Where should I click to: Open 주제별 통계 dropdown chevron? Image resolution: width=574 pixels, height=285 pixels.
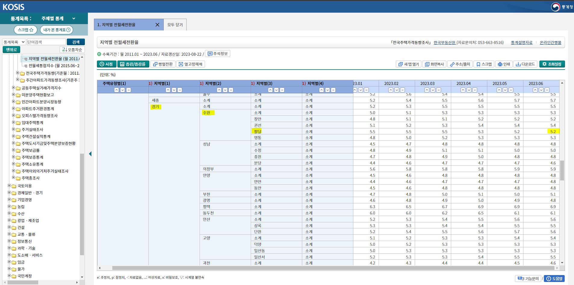pos(73,18)
